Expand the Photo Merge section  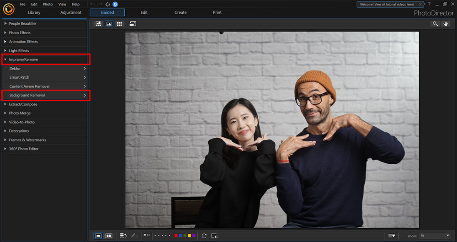click(45, 113)
